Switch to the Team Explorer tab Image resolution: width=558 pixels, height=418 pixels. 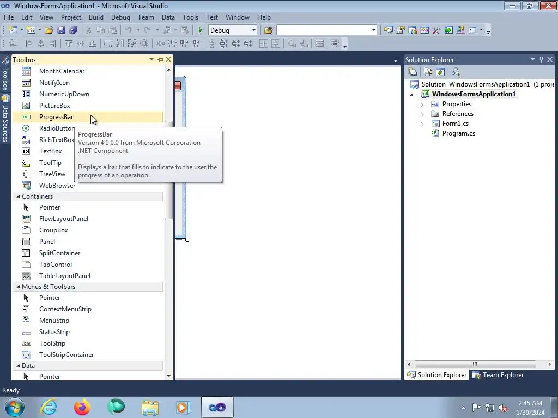pos(498,375)
